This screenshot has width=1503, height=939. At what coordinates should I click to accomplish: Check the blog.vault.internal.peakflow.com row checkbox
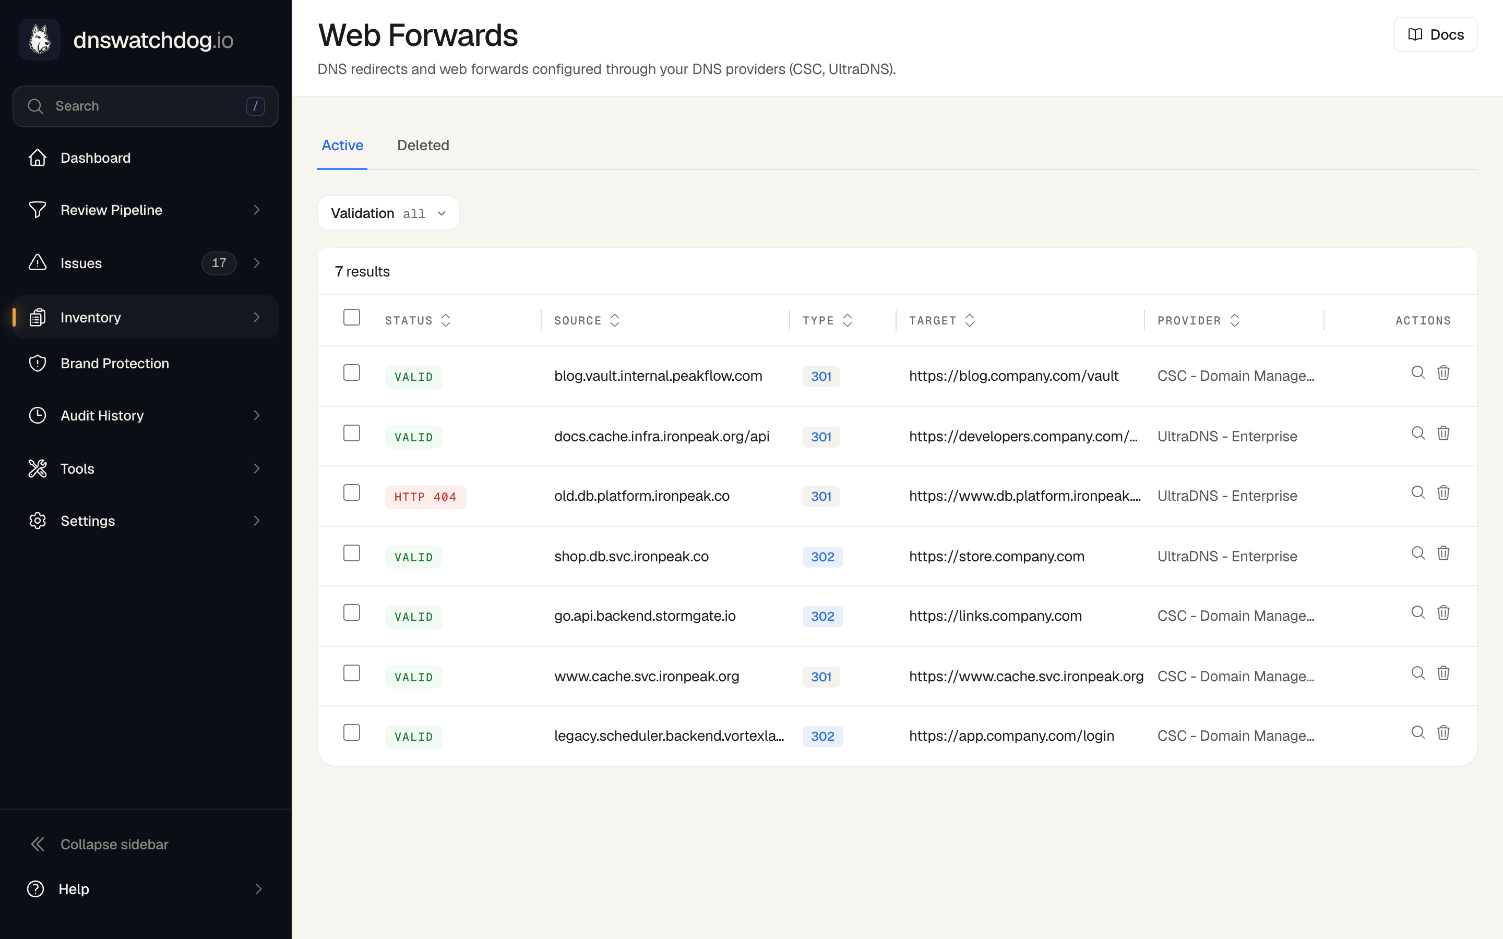352,372
